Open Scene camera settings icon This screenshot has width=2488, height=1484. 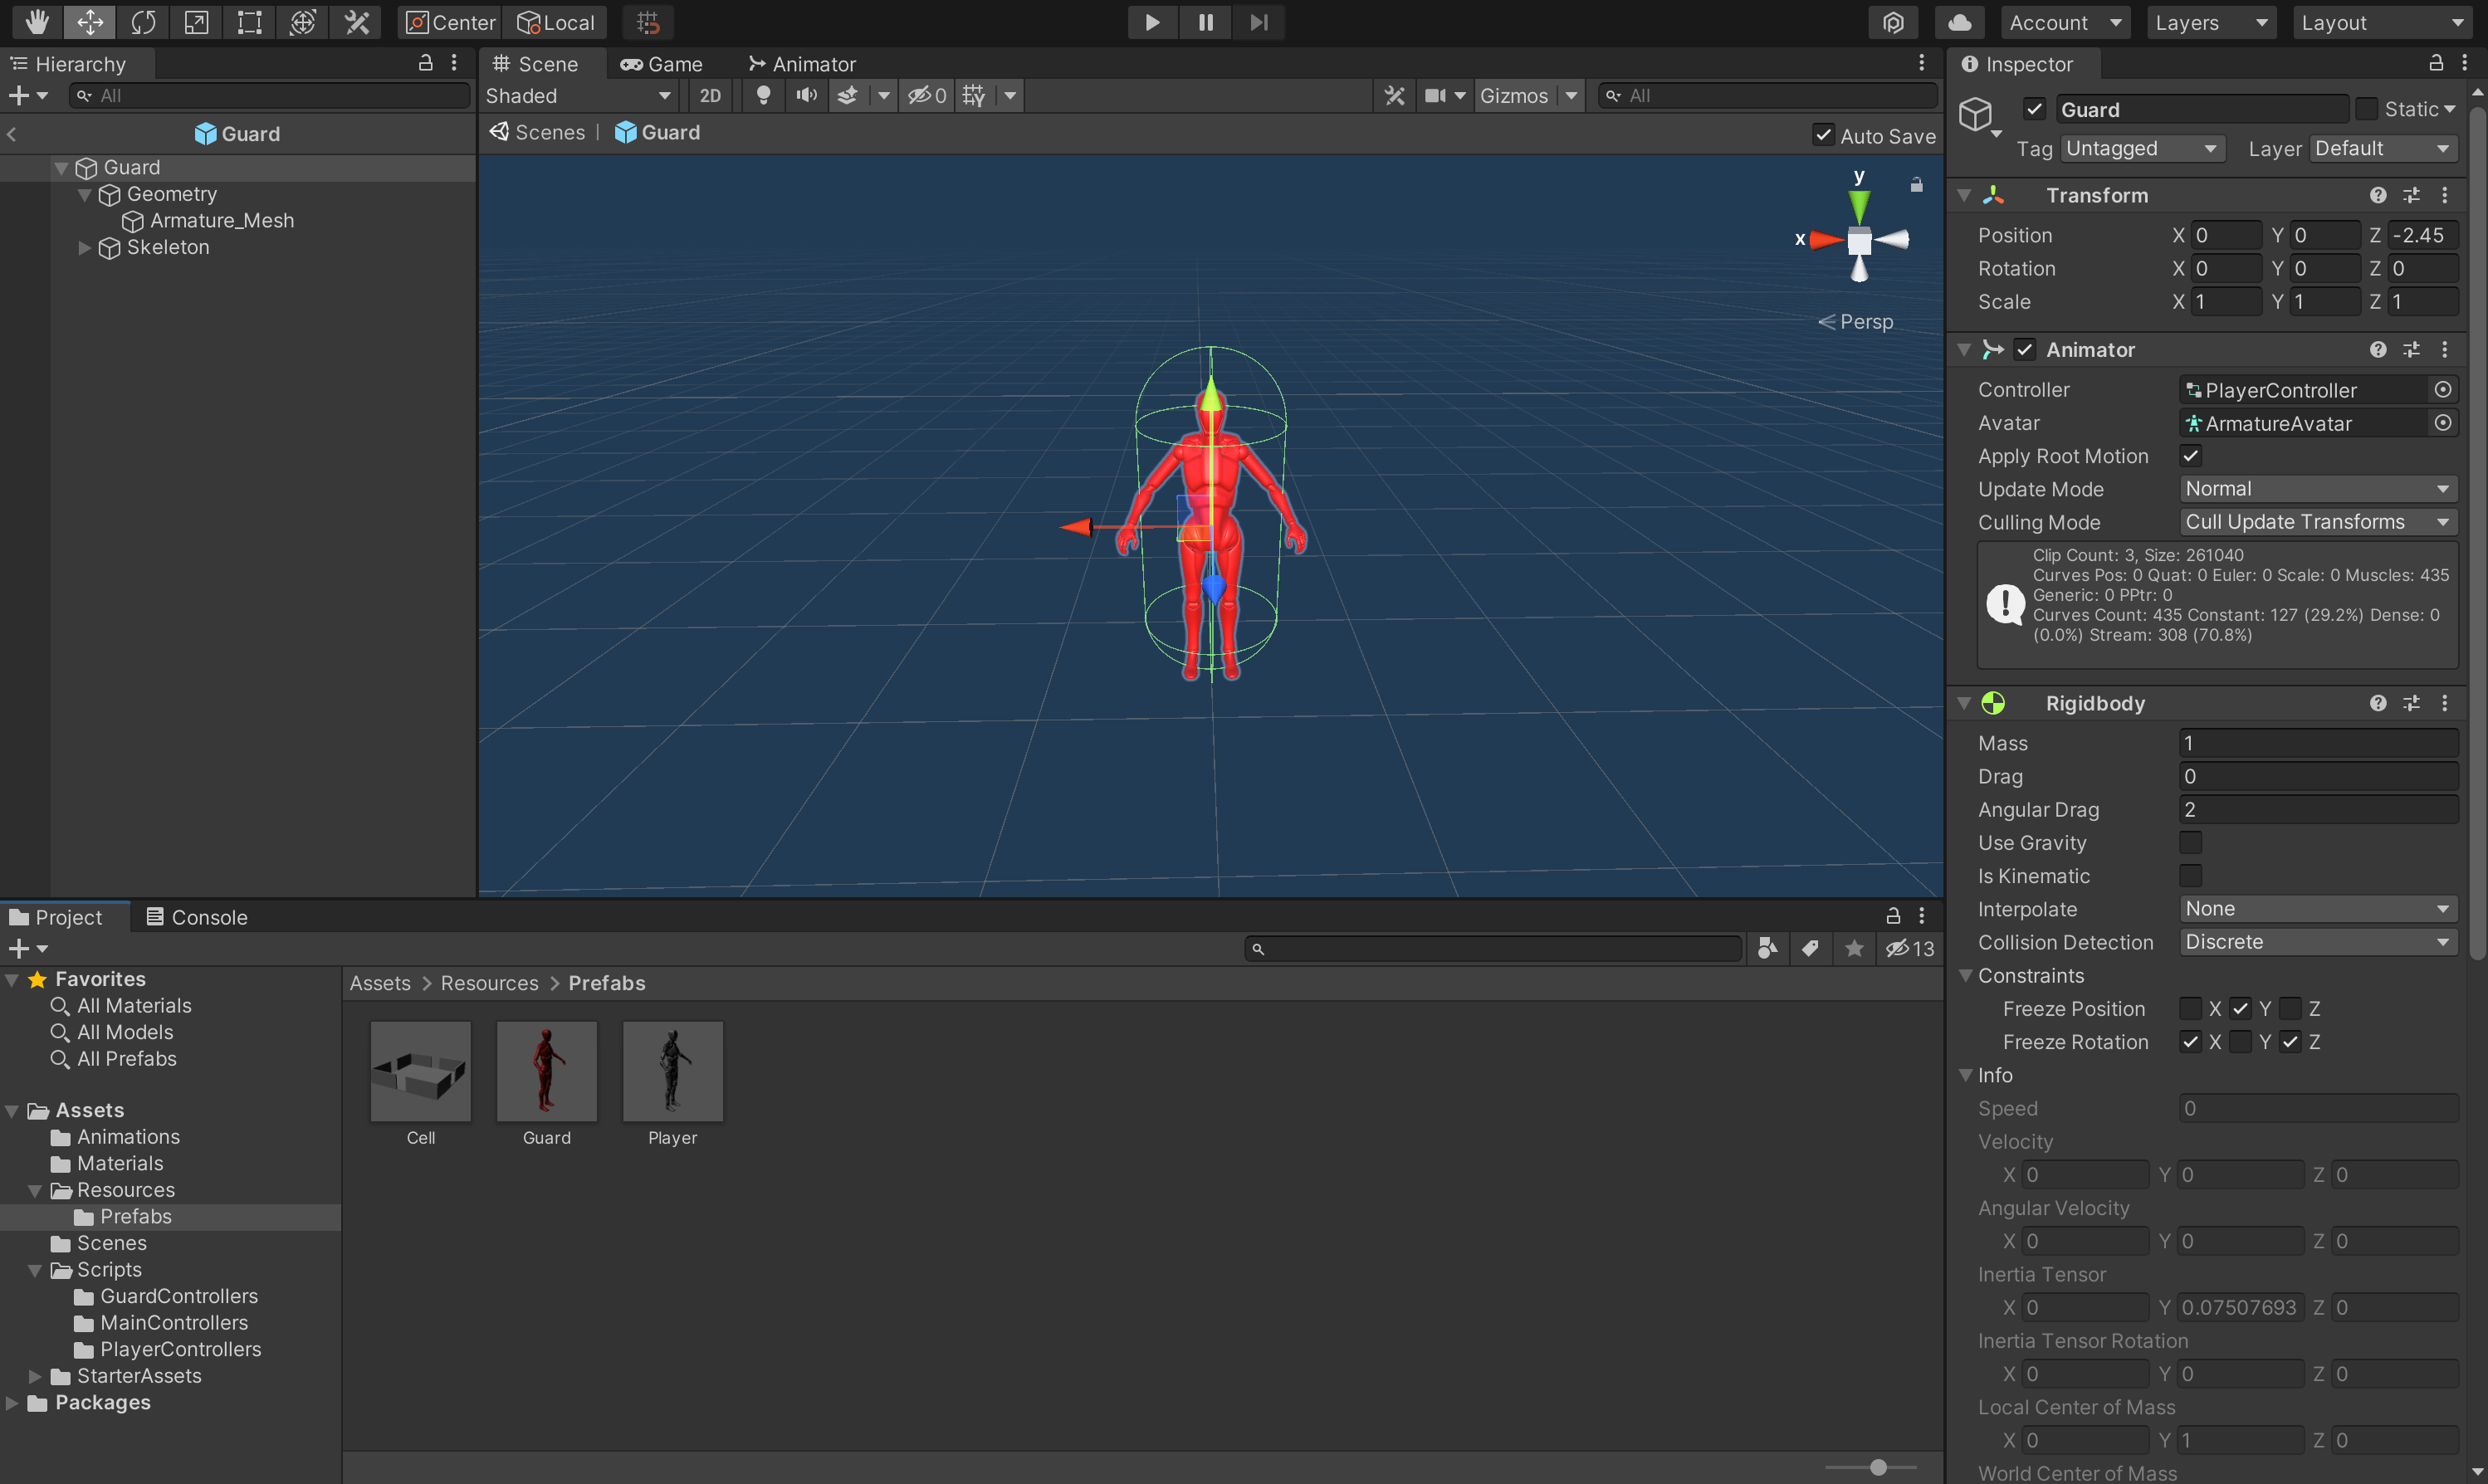1436,95
